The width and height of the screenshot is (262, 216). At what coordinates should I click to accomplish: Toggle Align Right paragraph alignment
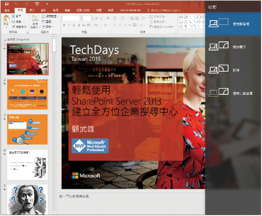[125, 25]
